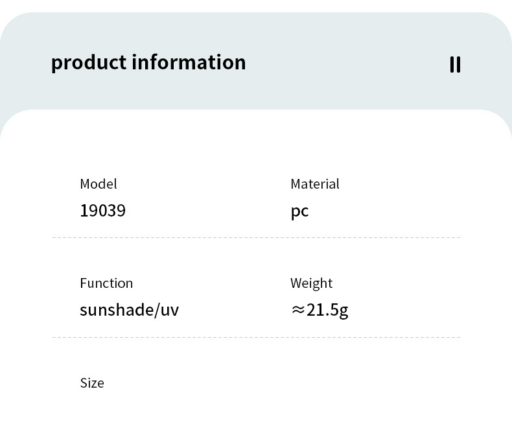Click the word "information" in the heading
Screen dimensions: 512x422
(189, 62)
